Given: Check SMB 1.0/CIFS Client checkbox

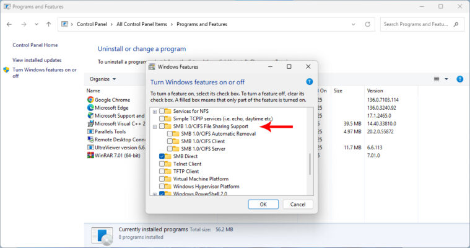Looking at the screenshot, I should coord(170,141).
